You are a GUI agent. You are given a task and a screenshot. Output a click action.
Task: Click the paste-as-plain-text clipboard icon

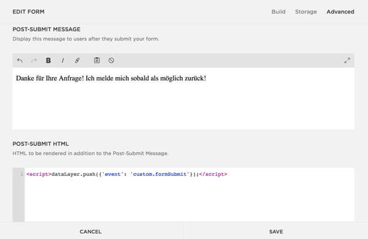pyautogui.click(x=97, y=60)
